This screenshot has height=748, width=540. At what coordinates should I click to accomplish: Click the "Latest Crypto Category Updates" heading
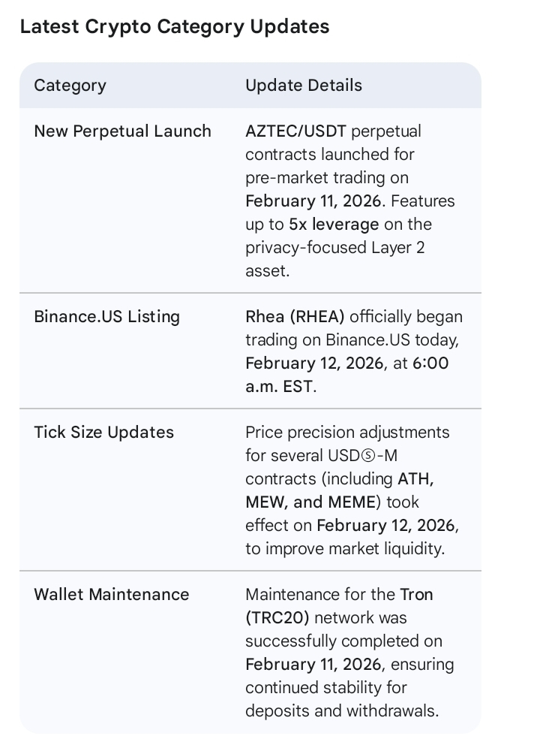click(174, 27)
